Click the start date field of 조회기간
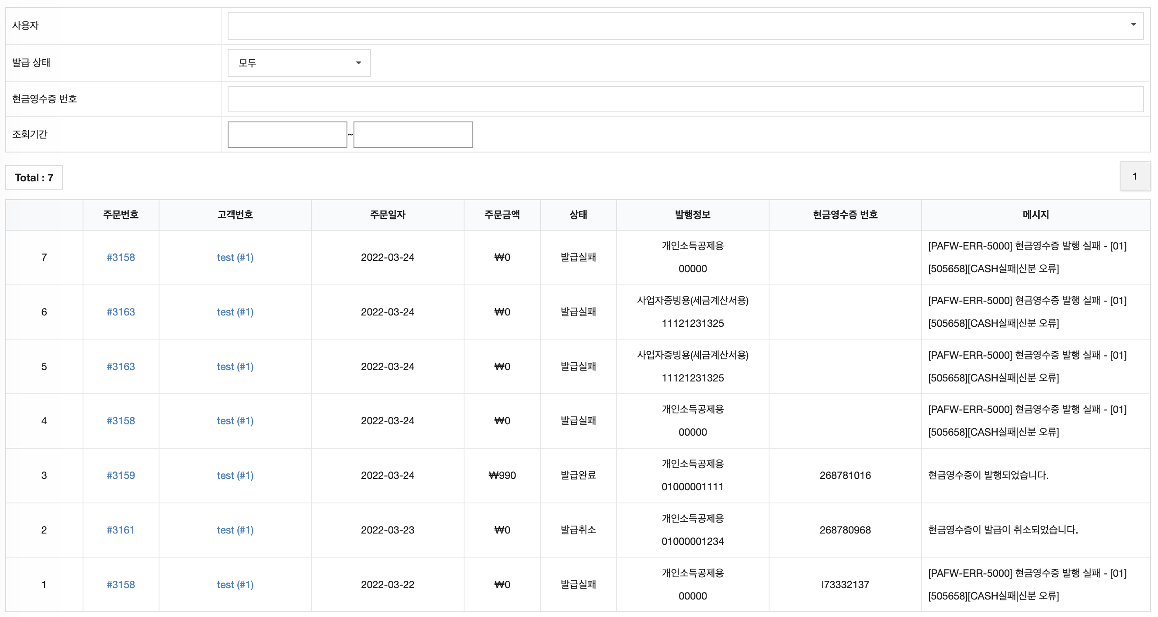 [287, 134]
